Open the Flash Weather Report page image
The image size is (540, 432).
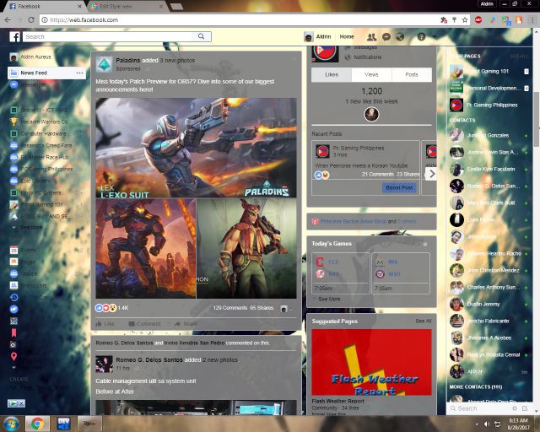[371, 362]
